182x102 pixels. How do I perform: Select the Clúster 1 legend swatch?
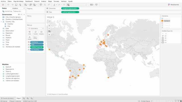point(162,19)
